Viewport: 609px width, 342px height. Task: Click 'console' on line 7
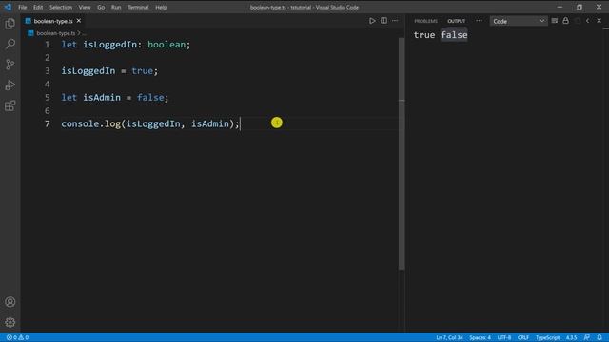(80, 123)
